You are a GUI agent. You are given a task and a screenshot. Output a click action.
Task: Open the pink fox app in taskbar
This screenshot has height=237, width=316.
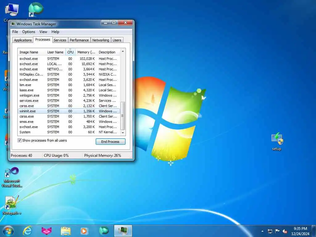click(47, 231)
